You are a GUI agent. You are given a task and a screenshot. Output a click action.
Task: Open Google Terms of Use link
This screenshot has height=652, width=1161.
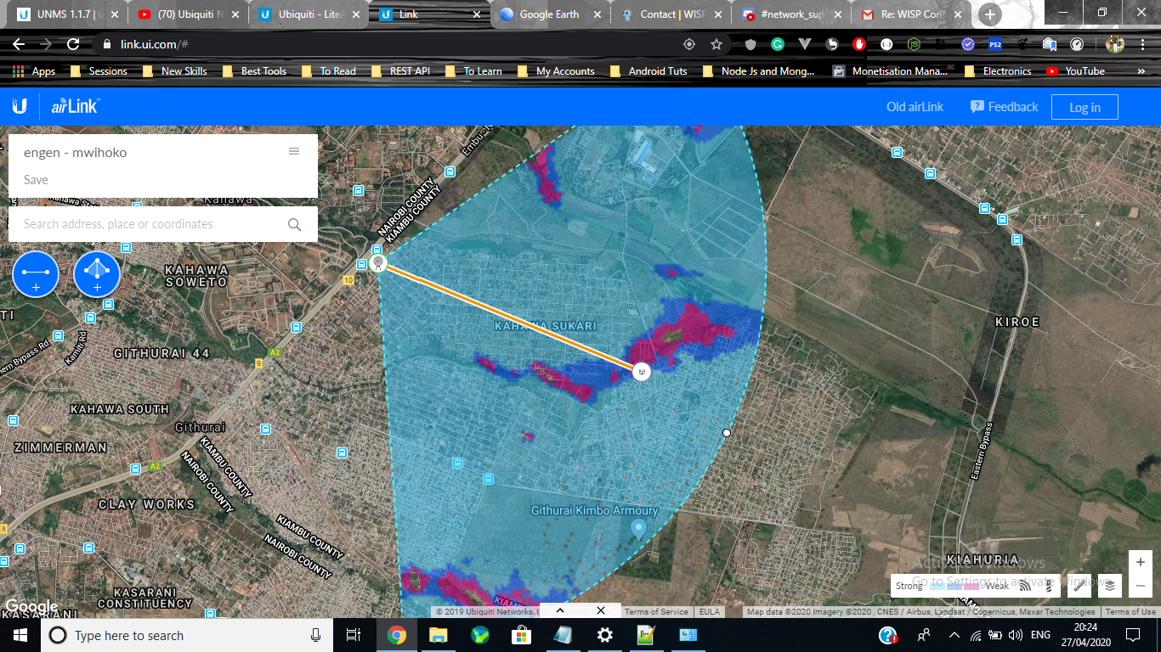tap(1130, 612)
